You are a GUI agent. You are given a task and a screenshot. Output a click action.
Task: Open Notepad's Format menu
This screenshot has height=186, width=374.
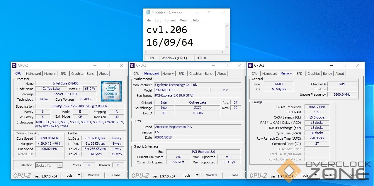pyautogui.click(x=170, y=20)
